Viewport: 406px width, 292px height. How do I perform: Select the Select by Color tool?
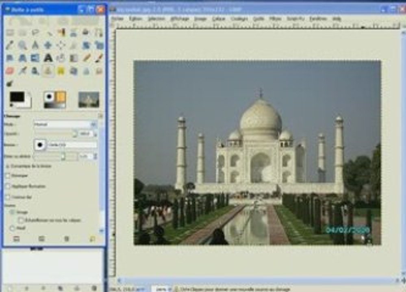point(61,32)
